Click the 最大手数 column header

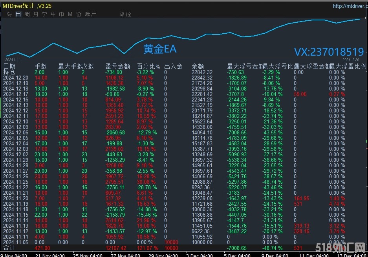click(70, 66)
